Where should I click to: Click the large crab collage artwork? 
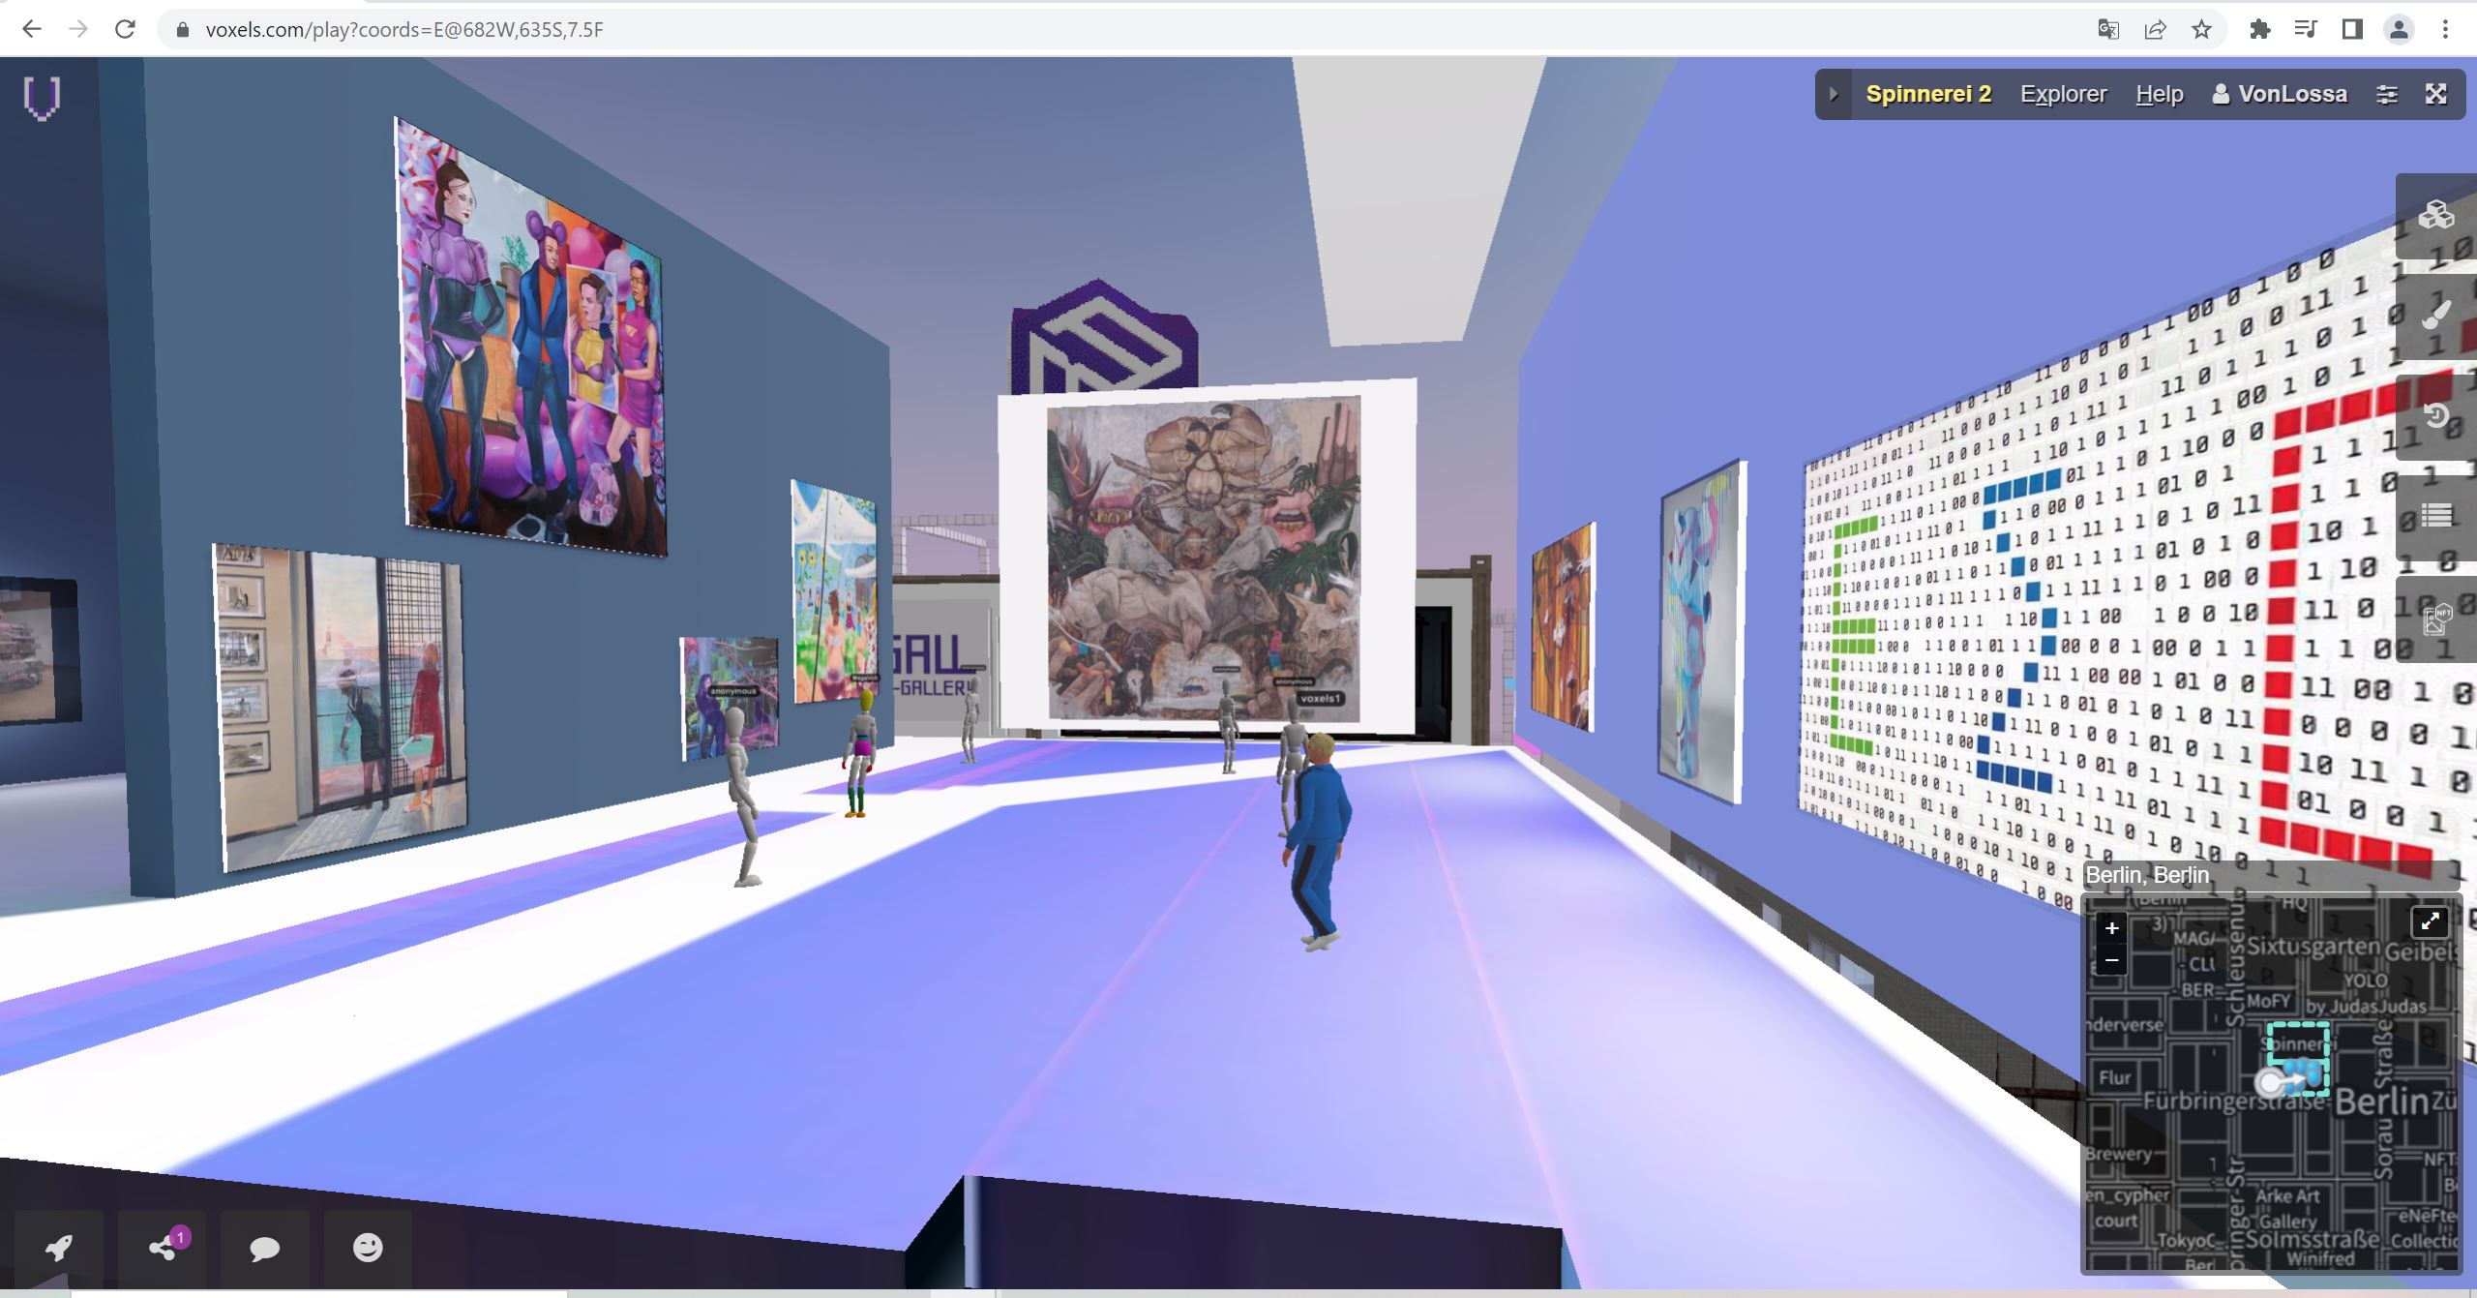coord(1204,558)
